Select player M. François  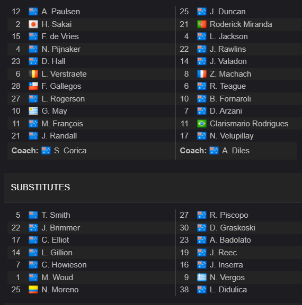coord(62,124)
